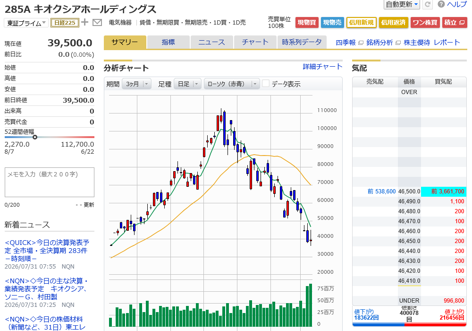The image size is (472, 331).
Task: Click the 信用新規 button
Action: point(361,23)
